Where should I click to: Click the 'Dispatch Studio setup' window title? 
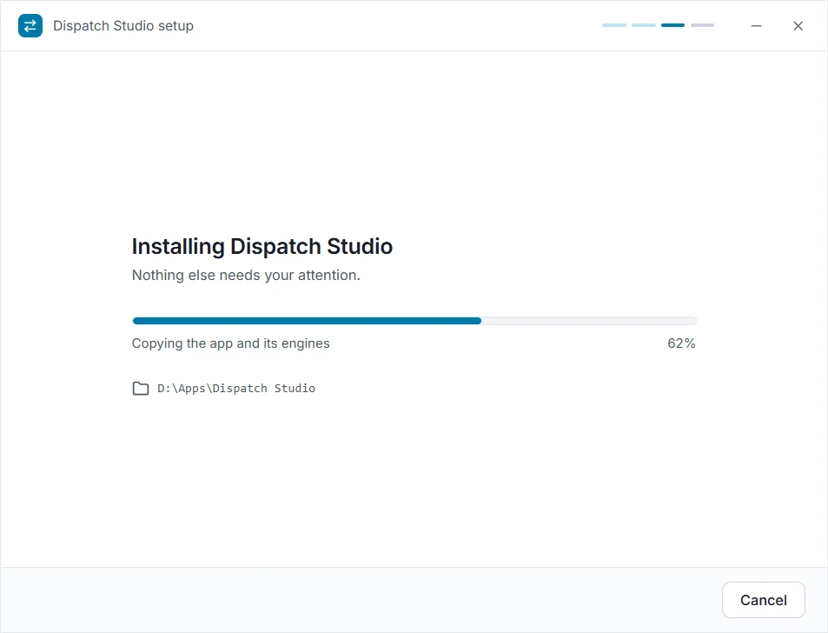pyautogui.click(x=123, y=26)
